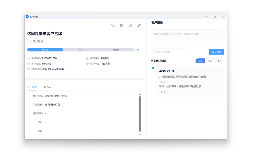Close the 客户详情 window
This screenshot has height=154, width=256.
coord(223,17)
